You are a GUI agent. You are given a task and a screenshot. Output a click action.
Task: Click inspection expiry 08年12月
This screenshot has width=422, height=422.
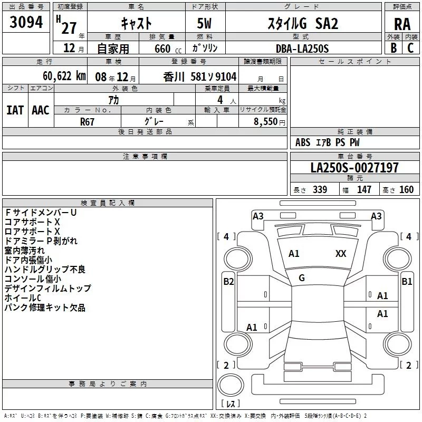[x=116, y=77]
